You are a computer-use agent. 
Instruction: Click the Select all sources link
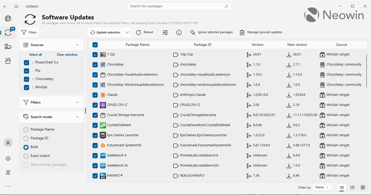(x=36, y=55)
